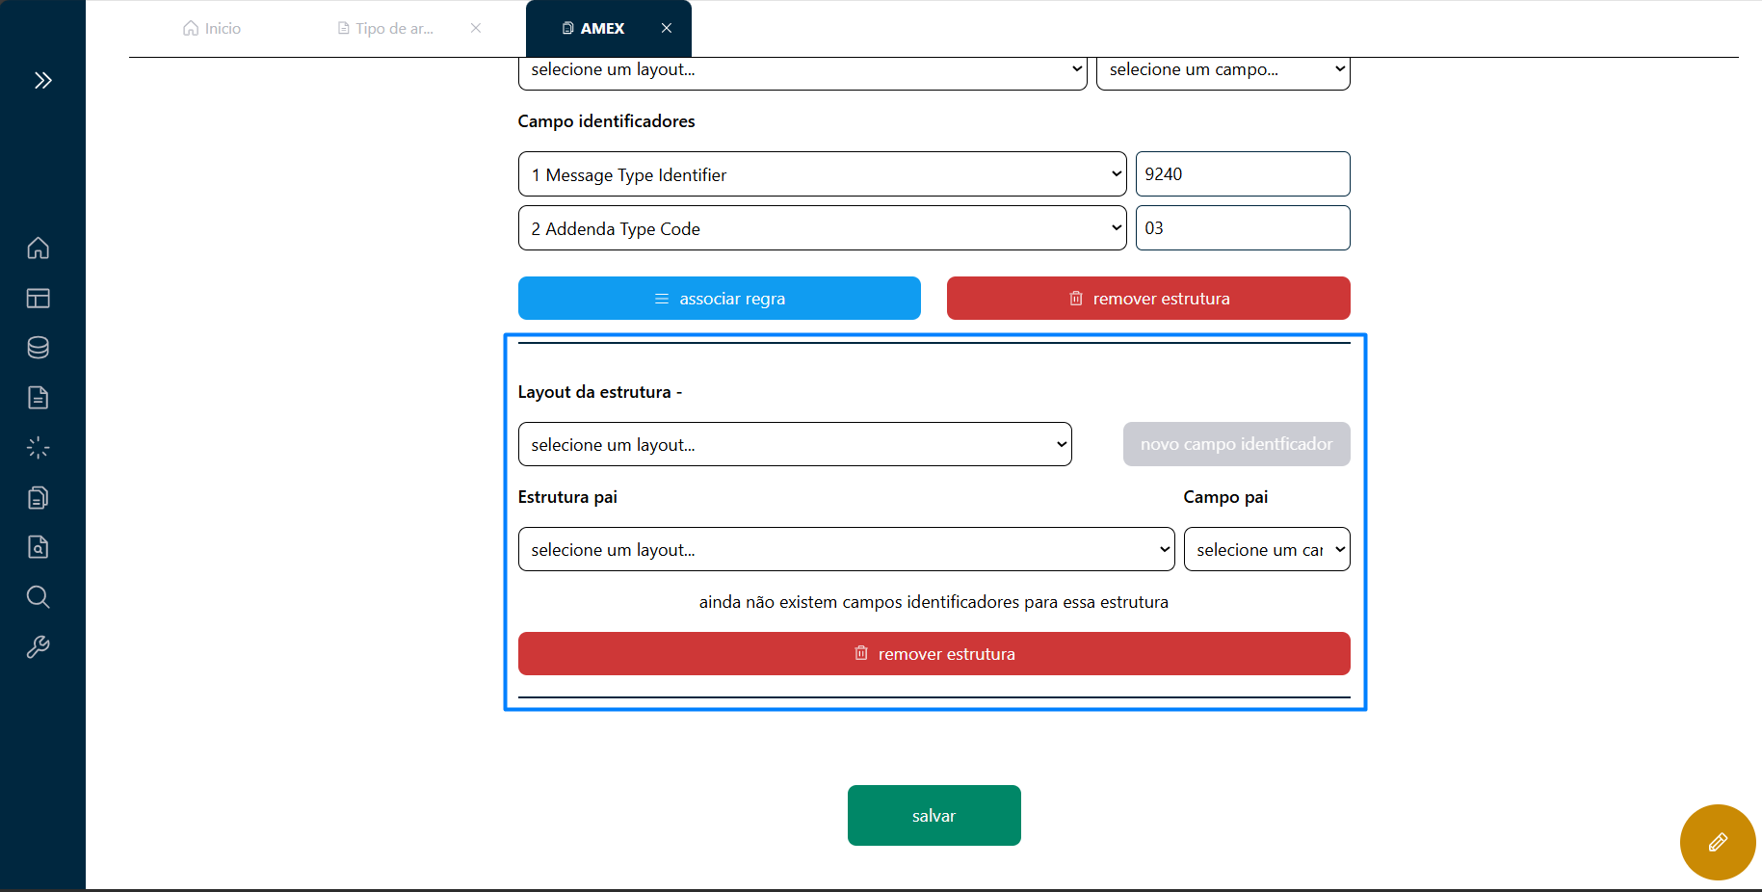Expand the Estrutura pai layout dropdown
1762x892 pixels.
pyautogui.click(x=846, y=549)
